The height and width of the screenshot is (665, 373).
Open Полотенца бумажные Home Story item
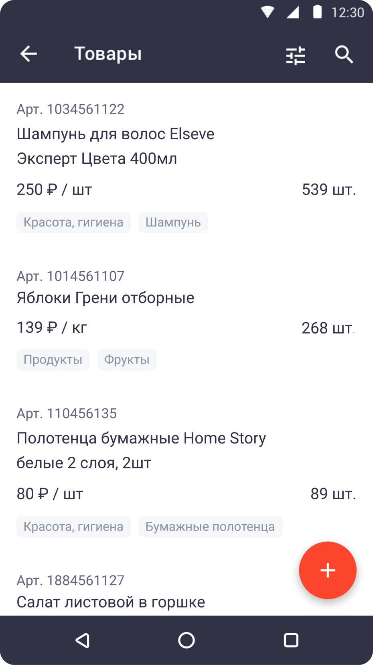coord(141,450)
